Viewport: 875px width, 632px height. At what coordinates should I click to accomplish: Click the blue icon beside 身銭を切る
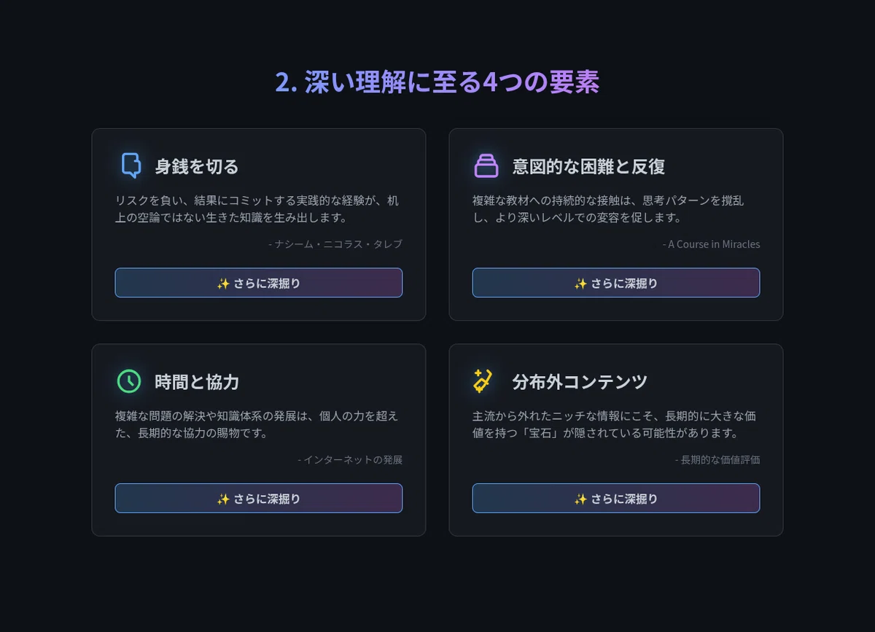pyautogui.click(x=131, y=165)
